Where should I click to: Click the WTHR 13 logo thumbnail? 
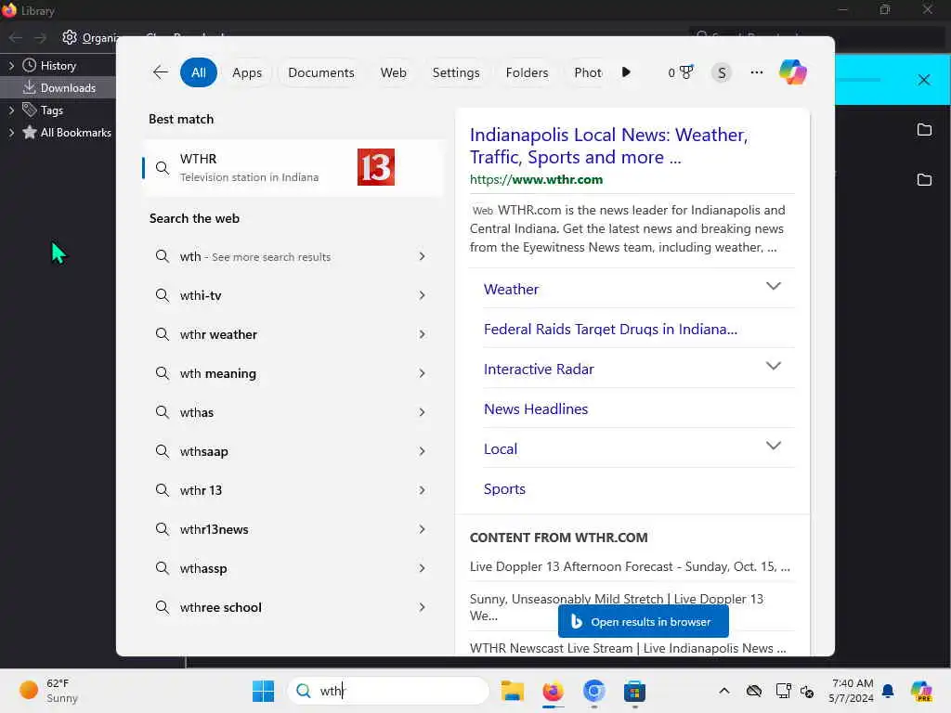pos(376,167)
